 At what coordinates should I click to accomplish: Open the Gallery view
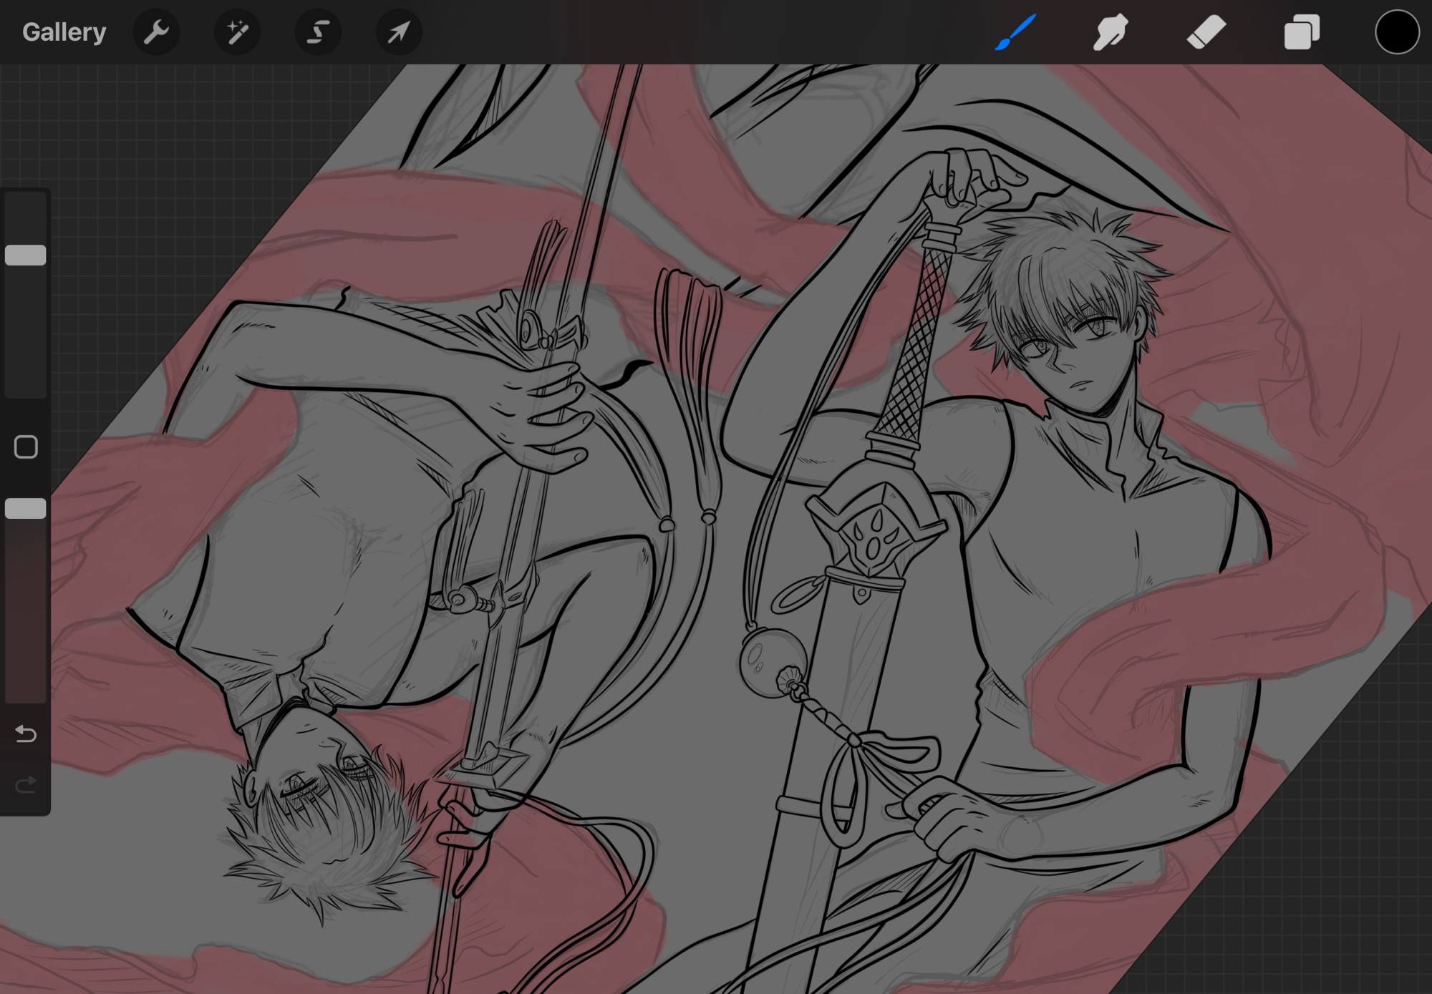tap(64, 32)
